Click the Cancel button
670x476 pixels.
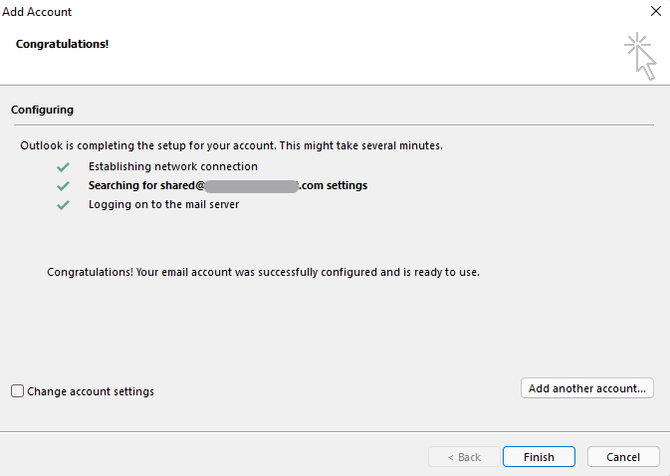623,457
